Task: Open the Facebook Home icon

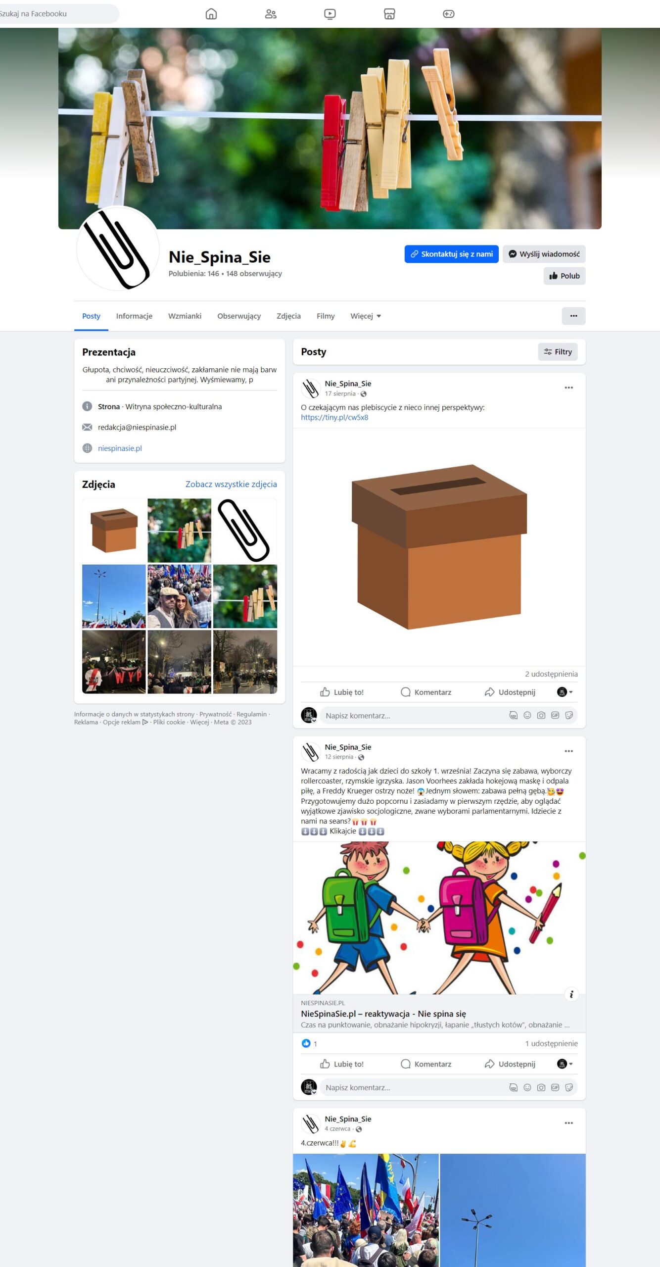Action: tap(211, 14)
